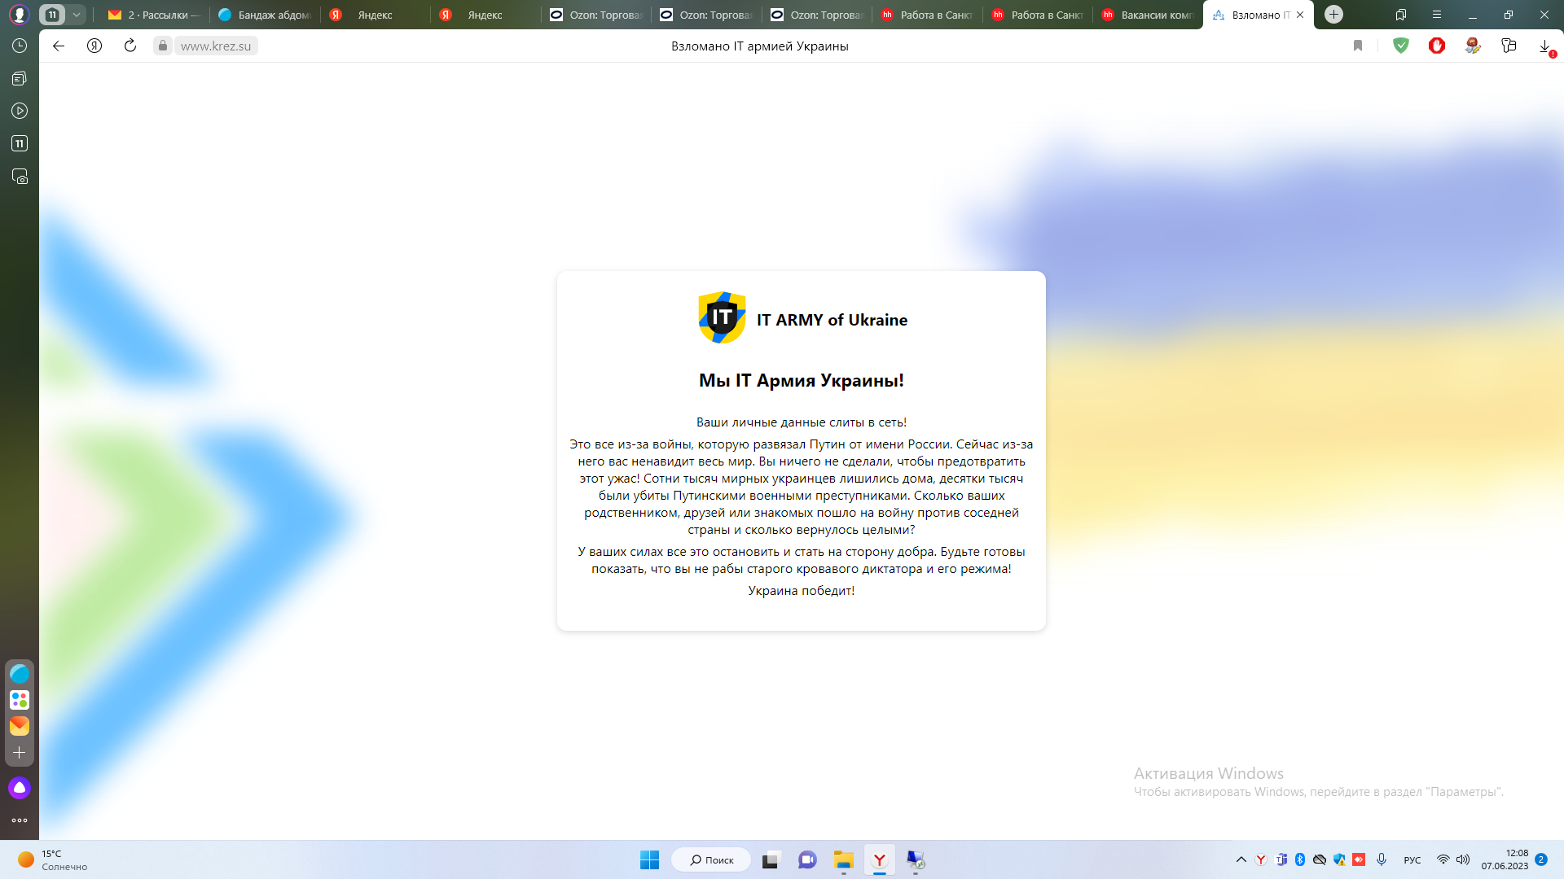Image resolution: width=1564 pixels, height=879 pixels.
Task: Click the bookmark icon in address bar
Action: point(1358,46)
